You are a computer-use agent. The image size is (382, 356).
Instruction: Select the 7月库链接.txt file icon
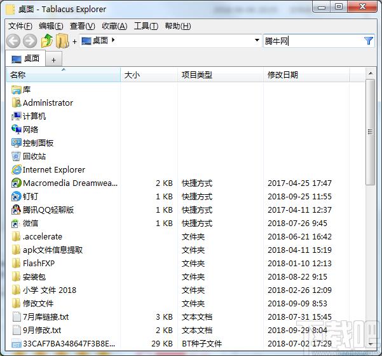point(16,317)
